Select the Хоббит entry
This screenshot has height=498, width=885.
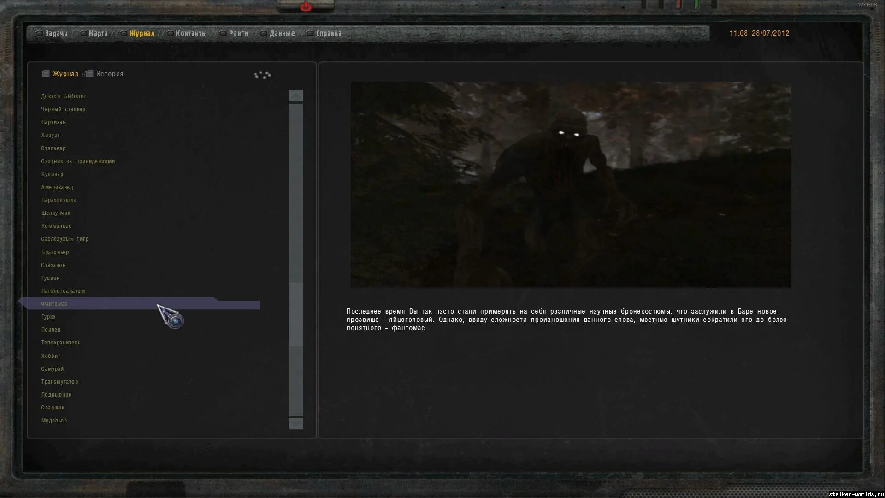click(x=51, y=356)
